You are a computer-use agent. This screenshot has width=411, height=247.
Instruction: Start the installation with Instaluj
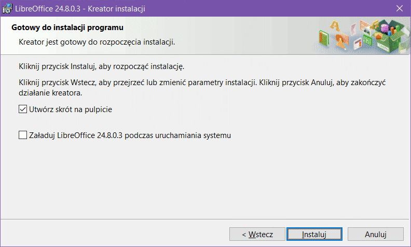(x=314, y=234)
